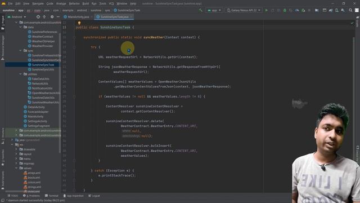The height and width of the screenshot is (203, 360).
Task: Open the App Inspection tool window
Action: click(74, 196)
